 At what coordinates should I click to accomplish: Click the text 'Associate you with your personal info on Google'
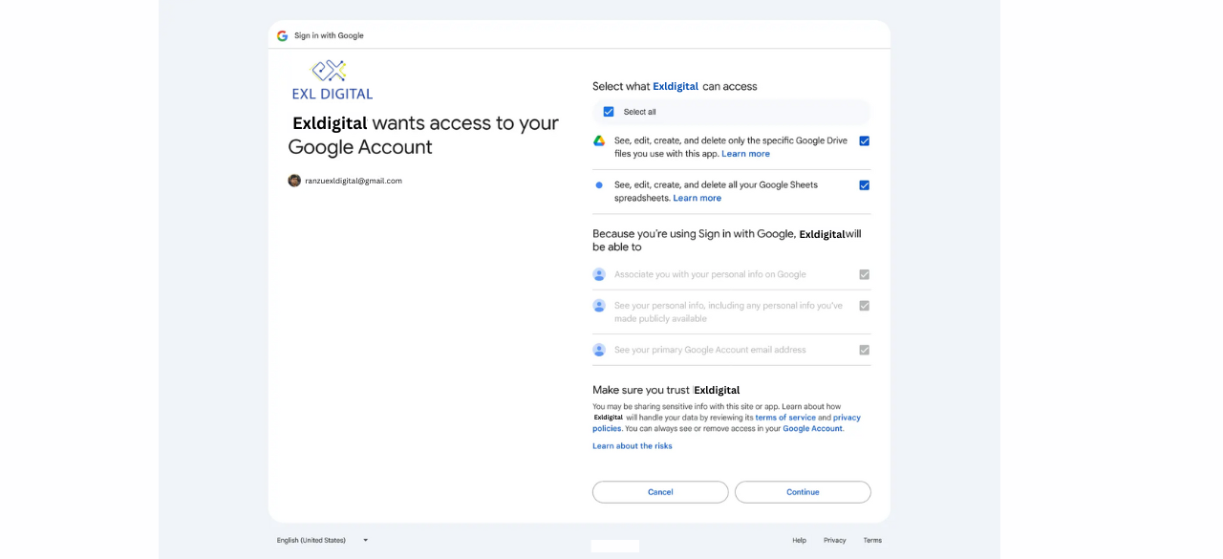(x=710, y=274)
